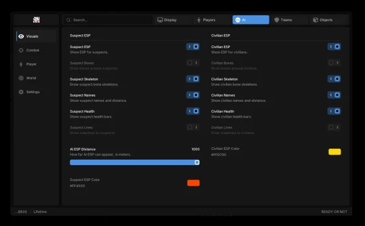Screen dimensions: 365x226
Task: Click the Civilian ESP section heading
Action: point(220,35)
